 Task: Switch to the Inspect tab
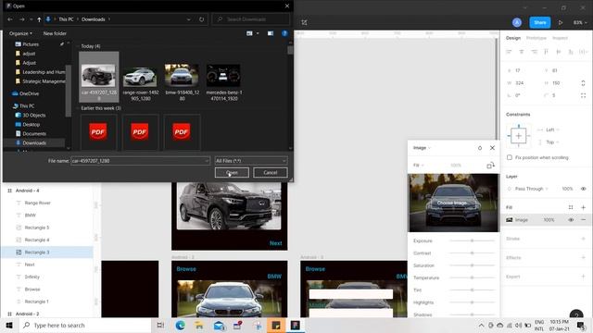point(560,38)
